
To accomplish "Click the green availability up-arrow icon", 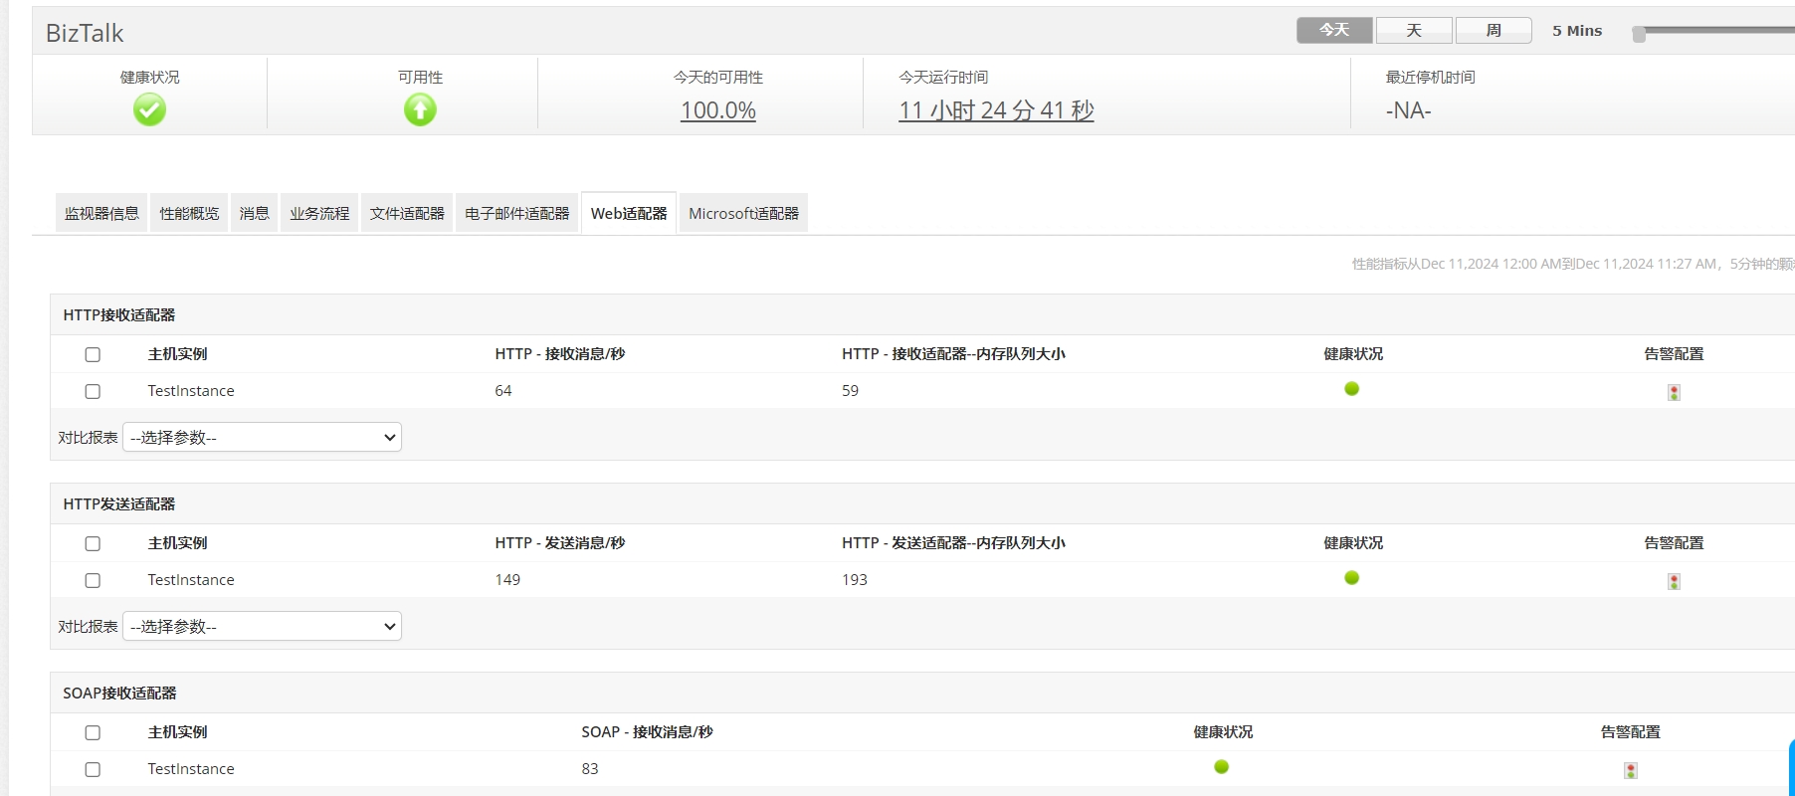I will (420, 109).
